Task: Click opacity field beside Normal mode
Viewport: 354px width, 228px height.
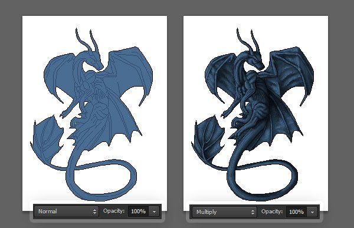Action: [x=138, y=212]
